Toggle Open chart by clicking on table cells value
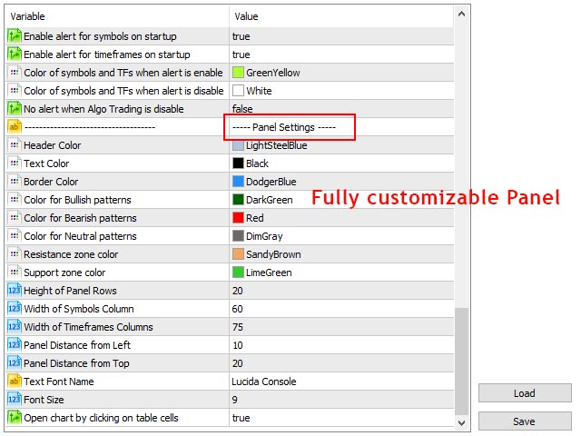Screen dimensions: 581x436 tap(340, 418)
